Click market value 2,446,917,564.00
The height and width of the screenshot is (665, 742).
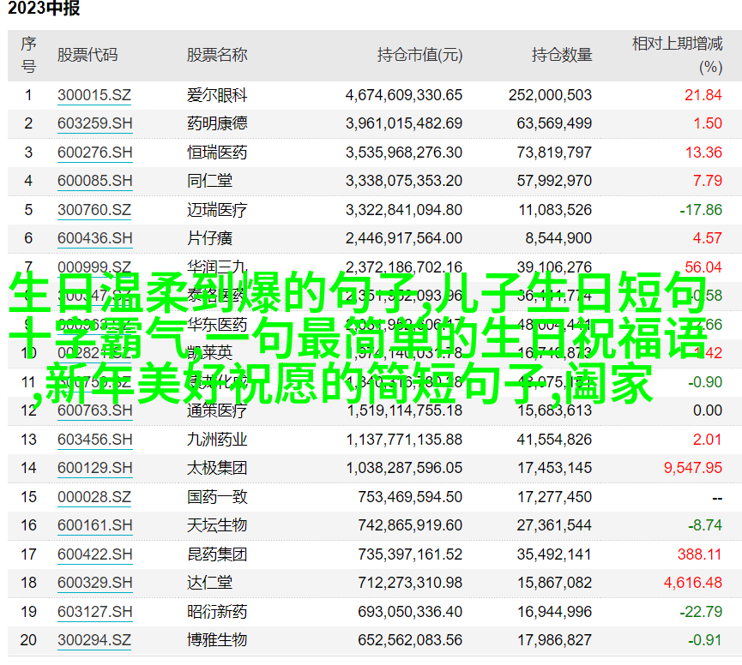pyautogui.click(x=404, y=238)
